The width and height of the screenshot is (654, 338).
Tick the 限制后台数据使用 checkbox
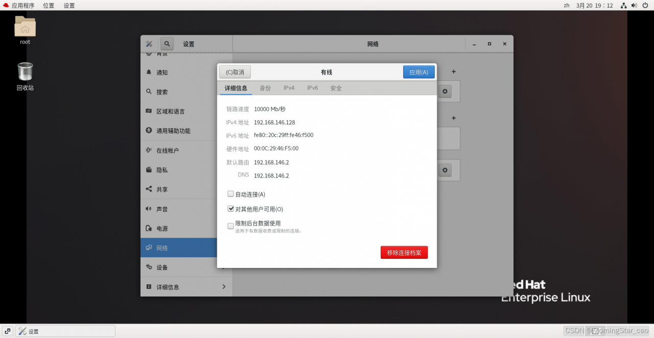230,226
